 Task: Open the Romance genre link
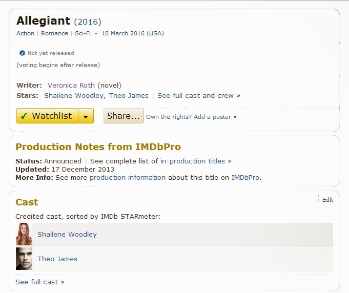54,33
